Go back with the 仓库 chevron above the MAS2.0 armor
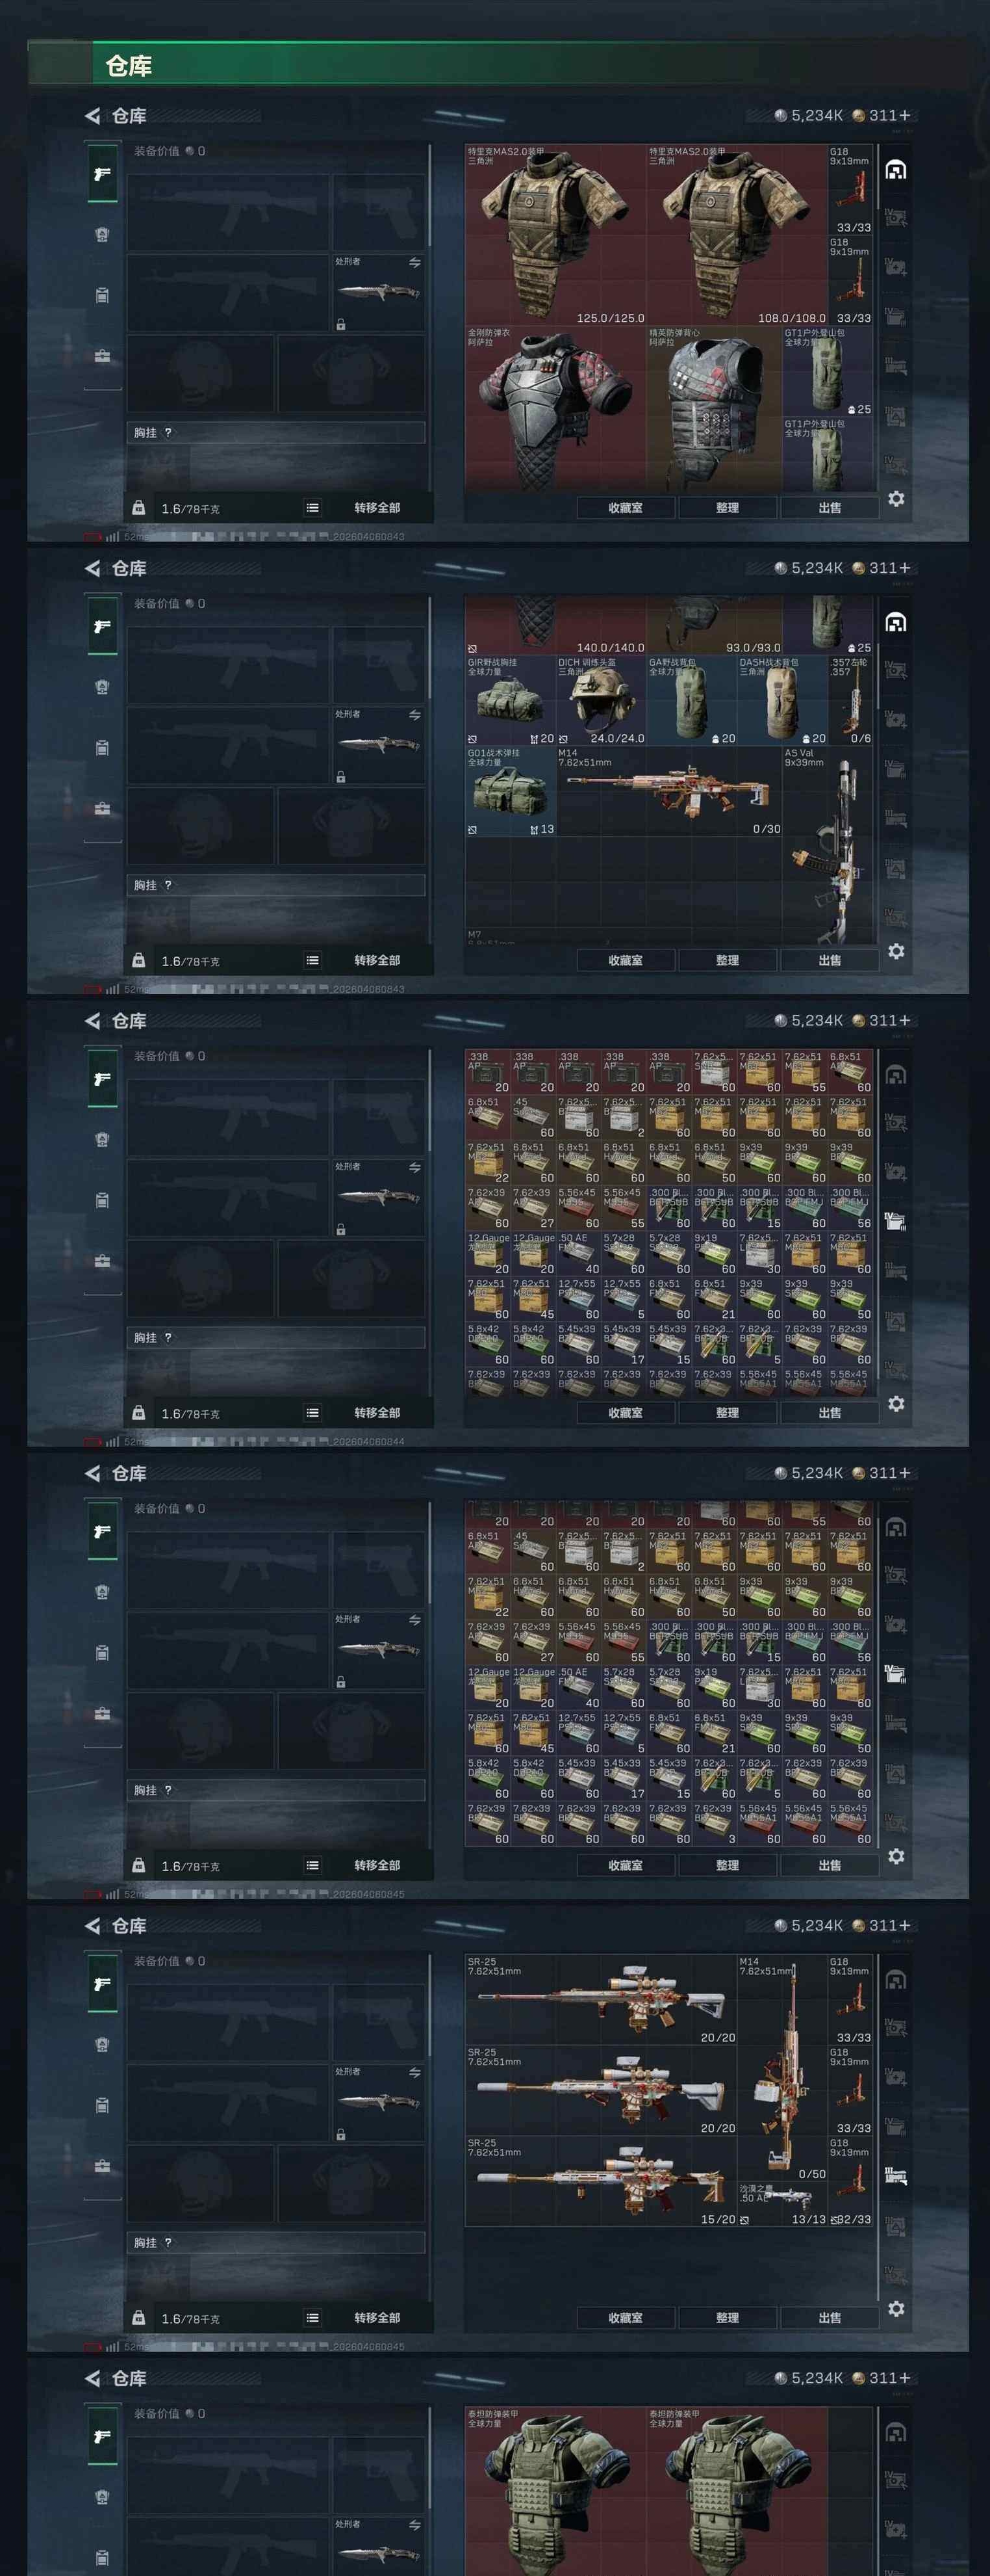 93,116
